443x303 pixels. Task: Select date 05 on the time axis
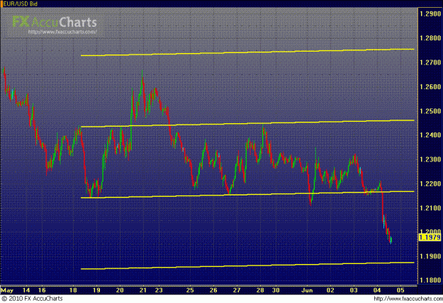[x=400, y=290]
